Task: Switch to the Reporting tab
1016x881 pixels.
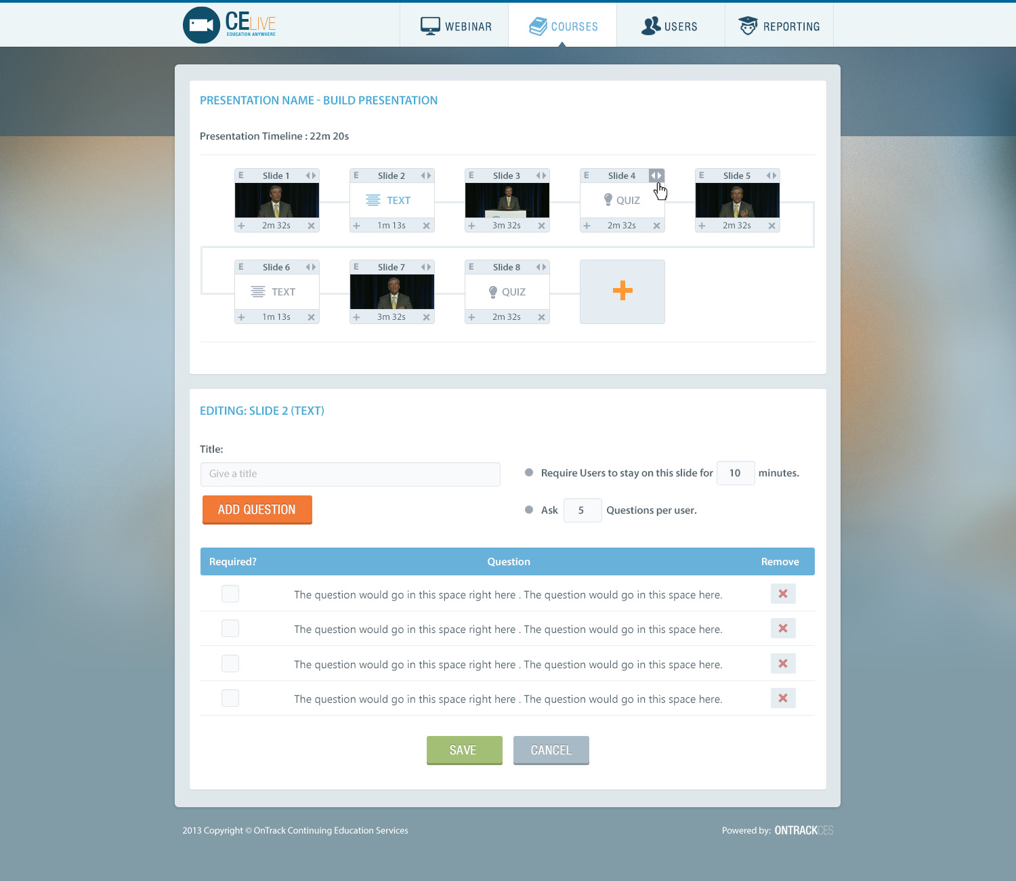Action: (x=779, y=26)
